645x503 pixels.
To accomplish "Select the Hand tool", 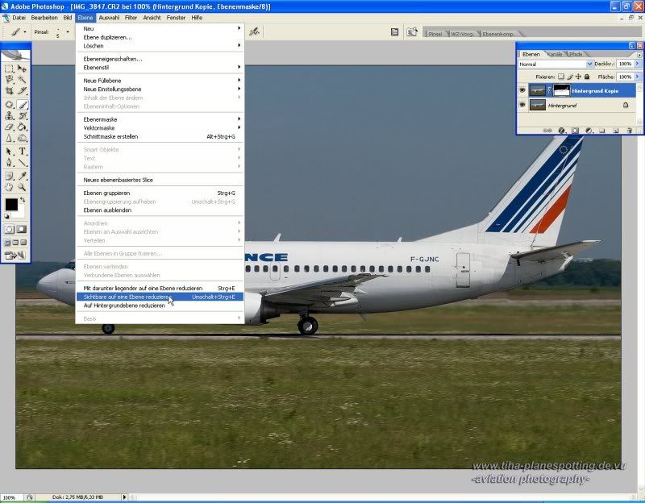I will (9, 188).
